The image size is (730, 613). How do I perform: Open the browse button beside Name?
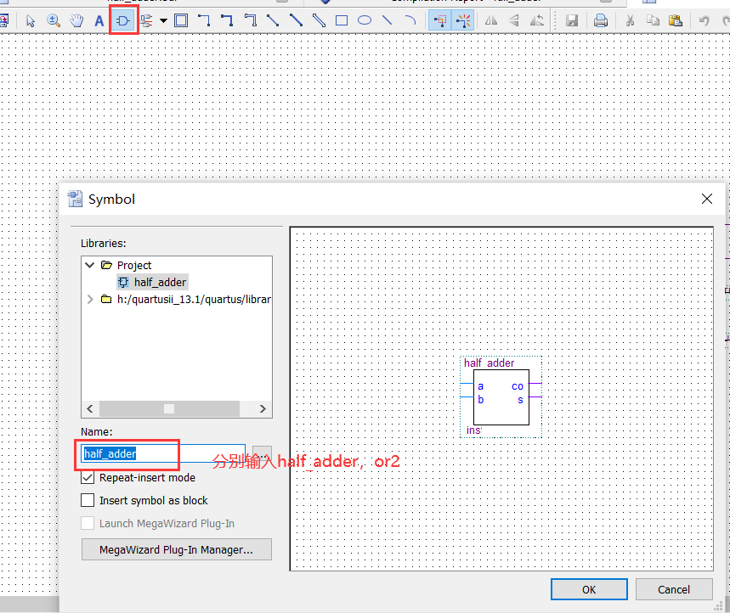click(x=262, y=454)
